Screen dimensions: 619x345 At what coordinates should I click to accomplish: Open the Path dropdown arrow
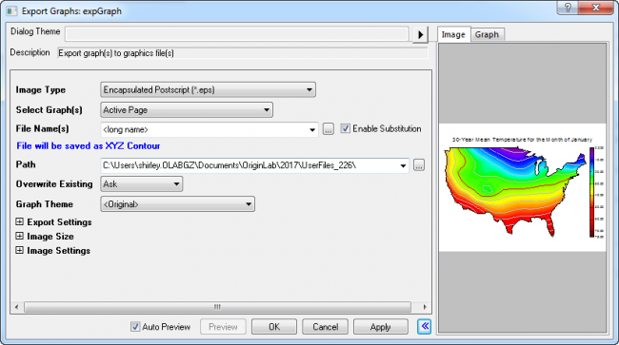point(403,165)
